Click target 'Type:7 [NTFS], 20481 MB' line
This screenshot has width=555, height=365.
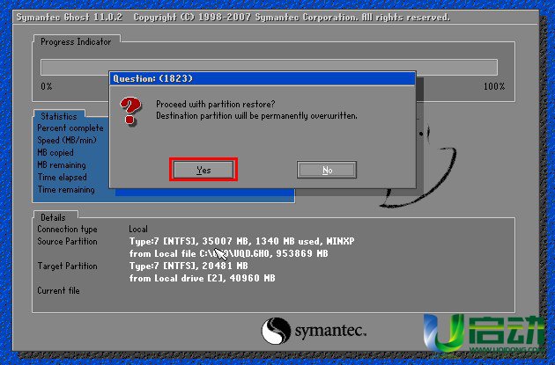click(189, 266)
